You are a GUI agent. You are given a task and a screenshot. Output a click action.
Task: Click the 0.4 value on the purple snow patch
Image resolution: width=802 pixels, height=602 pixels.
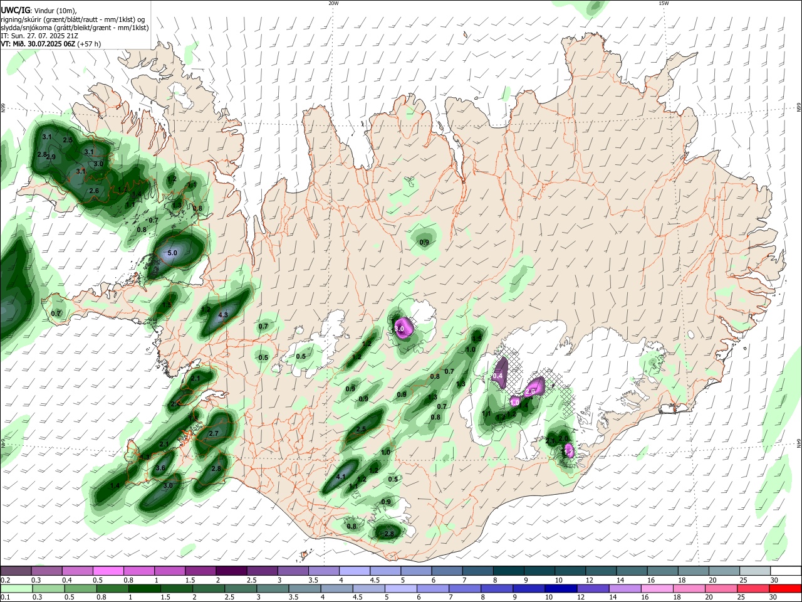(x=498, y=376)
